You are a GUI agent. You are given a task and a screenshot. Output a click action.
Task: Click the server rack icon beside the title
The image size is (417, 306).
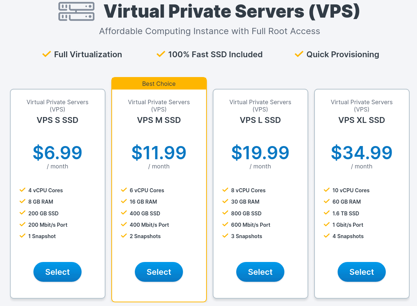click(x=76, y=12)
